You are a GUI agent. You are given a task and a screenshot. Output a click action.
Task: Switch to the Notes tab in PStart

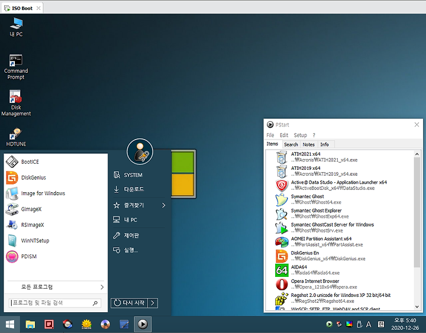(x=309, y=144)
